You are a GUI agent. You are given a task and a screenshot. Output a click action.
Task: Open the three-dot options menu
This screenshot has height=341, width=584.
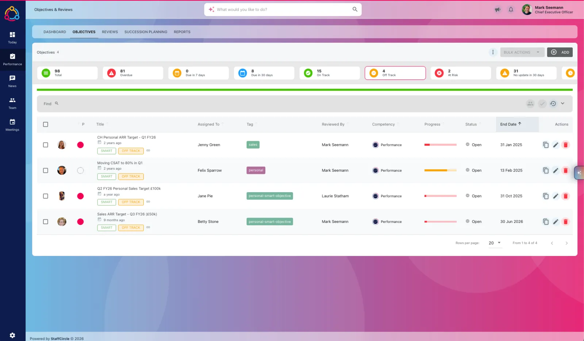click(493, 52)
